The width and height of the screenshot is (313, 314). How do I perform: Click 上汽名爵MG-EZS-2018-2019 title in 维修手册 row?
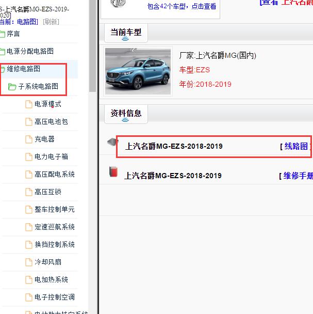coord(173,176)
